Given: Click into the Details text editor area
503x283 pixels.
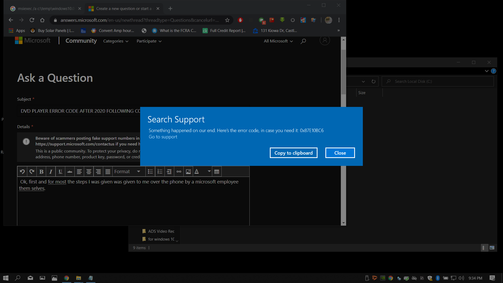Looking at the screenshot, I should point(133,201).
